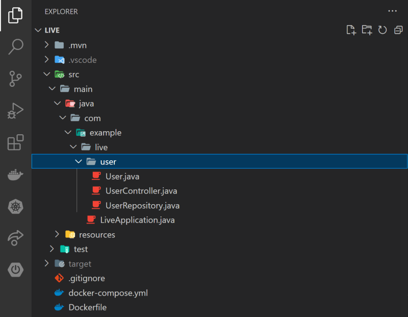Expand the .vscode folder chevron
This screenshot has width=408, height=317.
[x=46, y=59]
